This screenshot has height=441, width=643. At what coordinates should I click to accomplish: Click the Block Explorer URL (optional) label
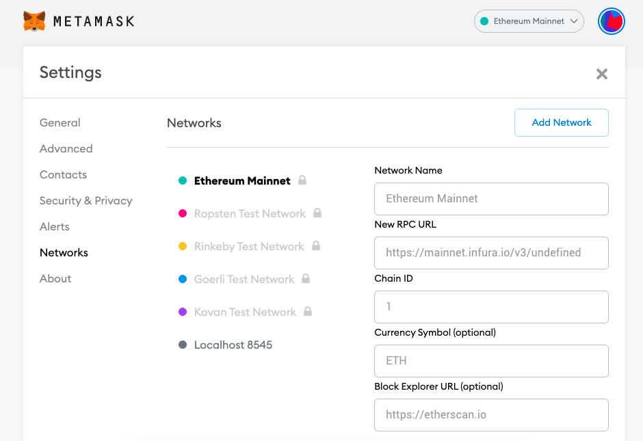(x=438, y=386)
